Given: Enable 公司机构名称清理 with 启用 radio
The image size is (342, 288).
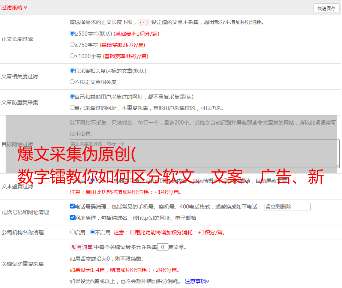Looking at the screenshot, I should pos(72,232).
